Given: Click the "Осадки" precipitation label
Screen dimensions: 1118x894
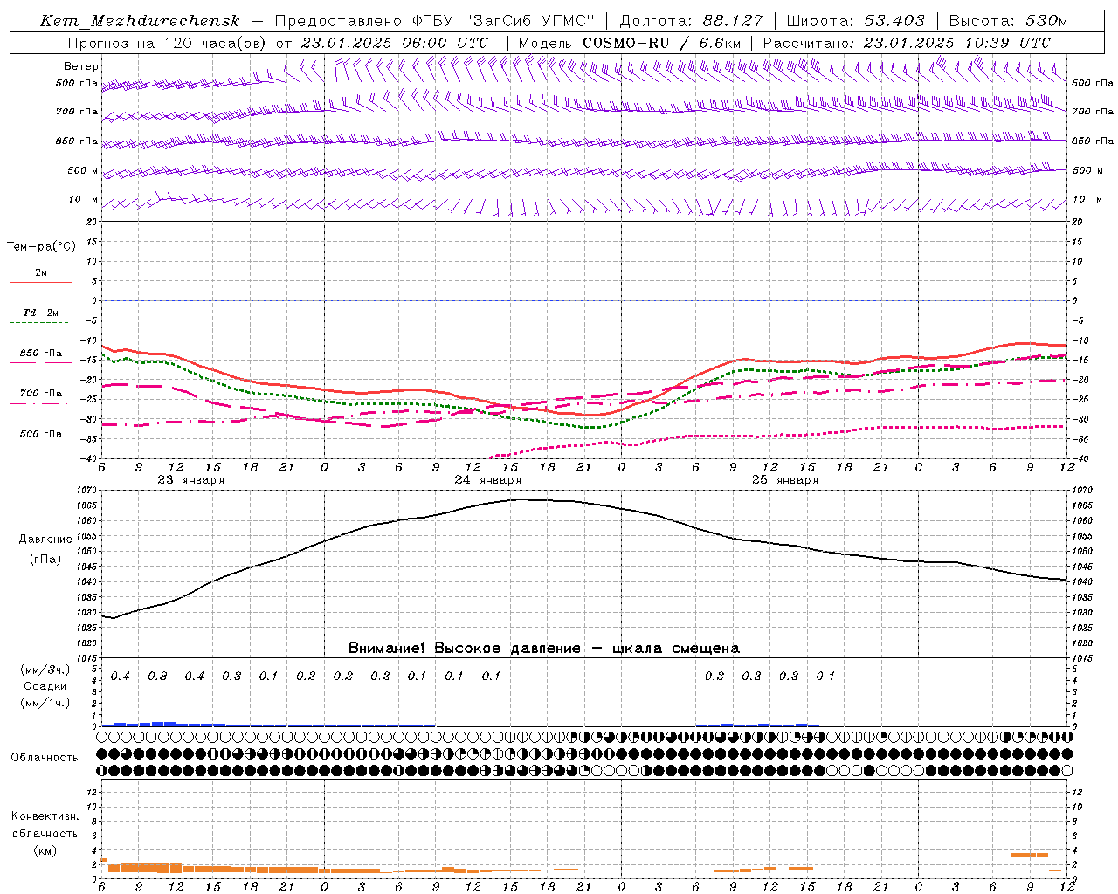Looking at the screenshot, I should click(x=45, y=686).
